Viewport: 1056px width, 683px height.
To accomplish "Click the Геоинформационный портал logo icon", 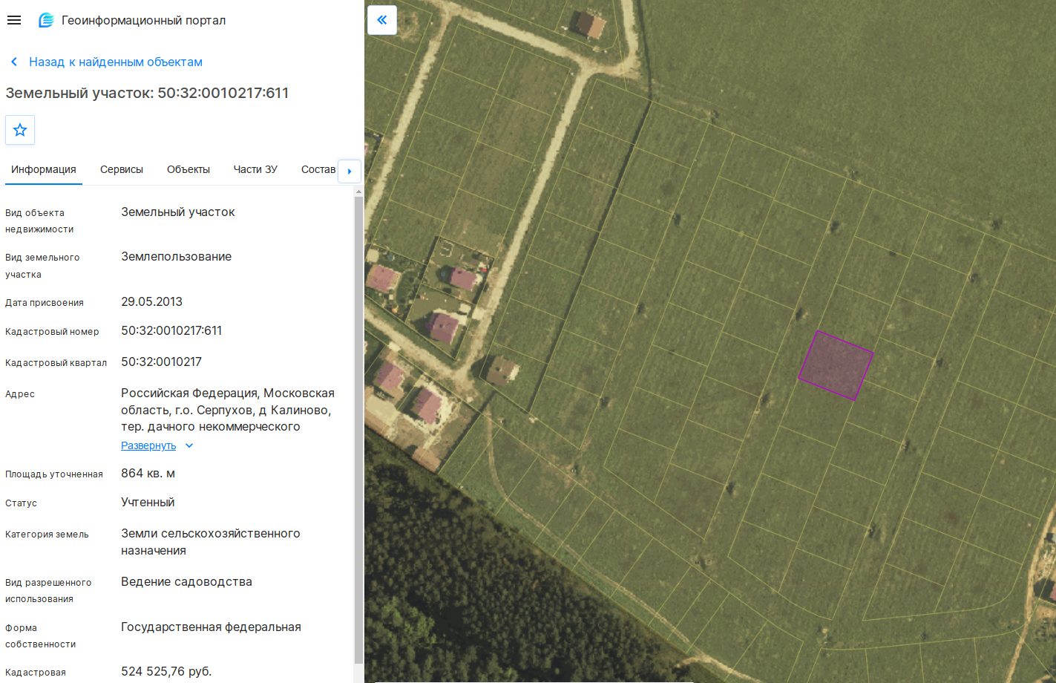I will (46, 21).
